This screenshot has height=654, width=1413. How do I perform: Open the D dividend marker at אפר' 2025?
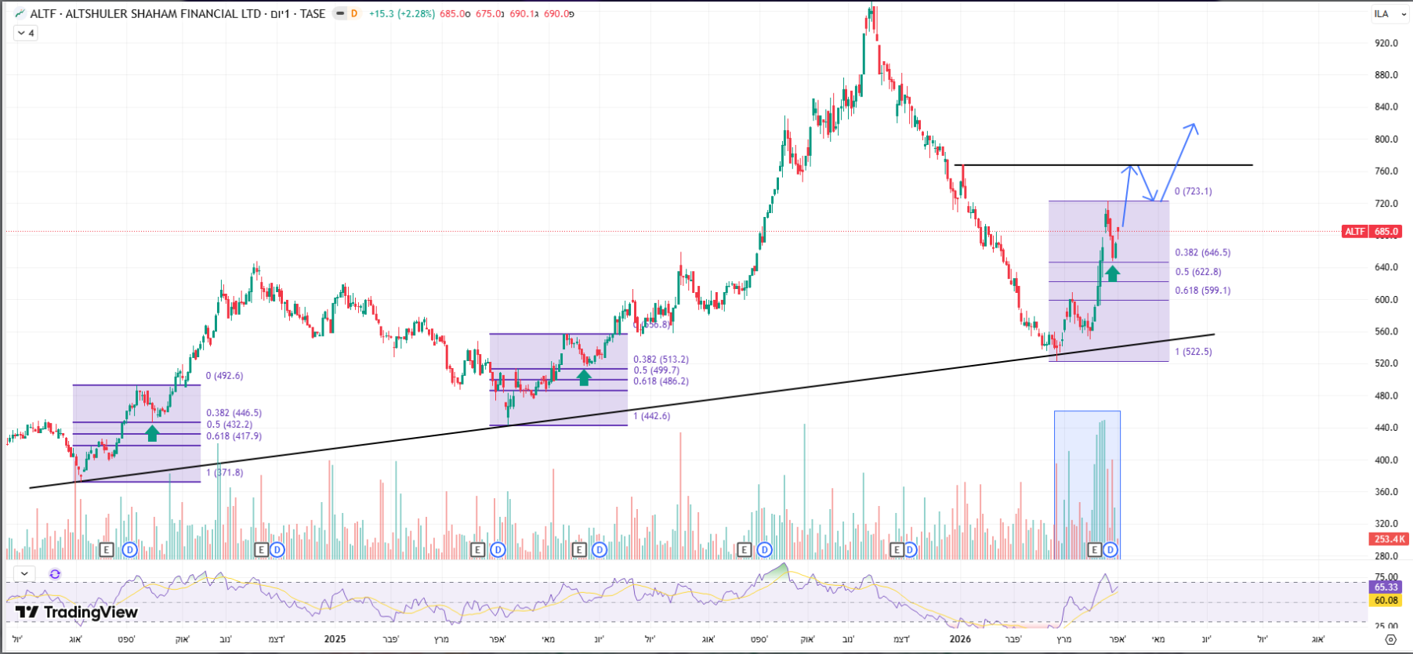tap(498, 550)
